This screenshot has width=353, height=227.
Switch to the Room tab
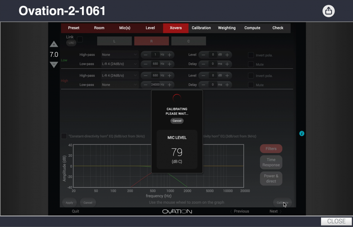[99, 28]
